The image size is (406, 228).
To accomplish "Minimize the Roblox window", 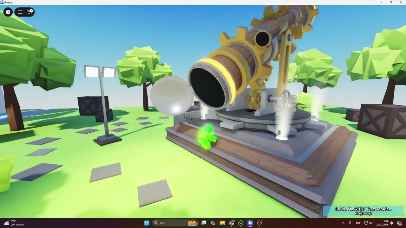I will (381, 2).
